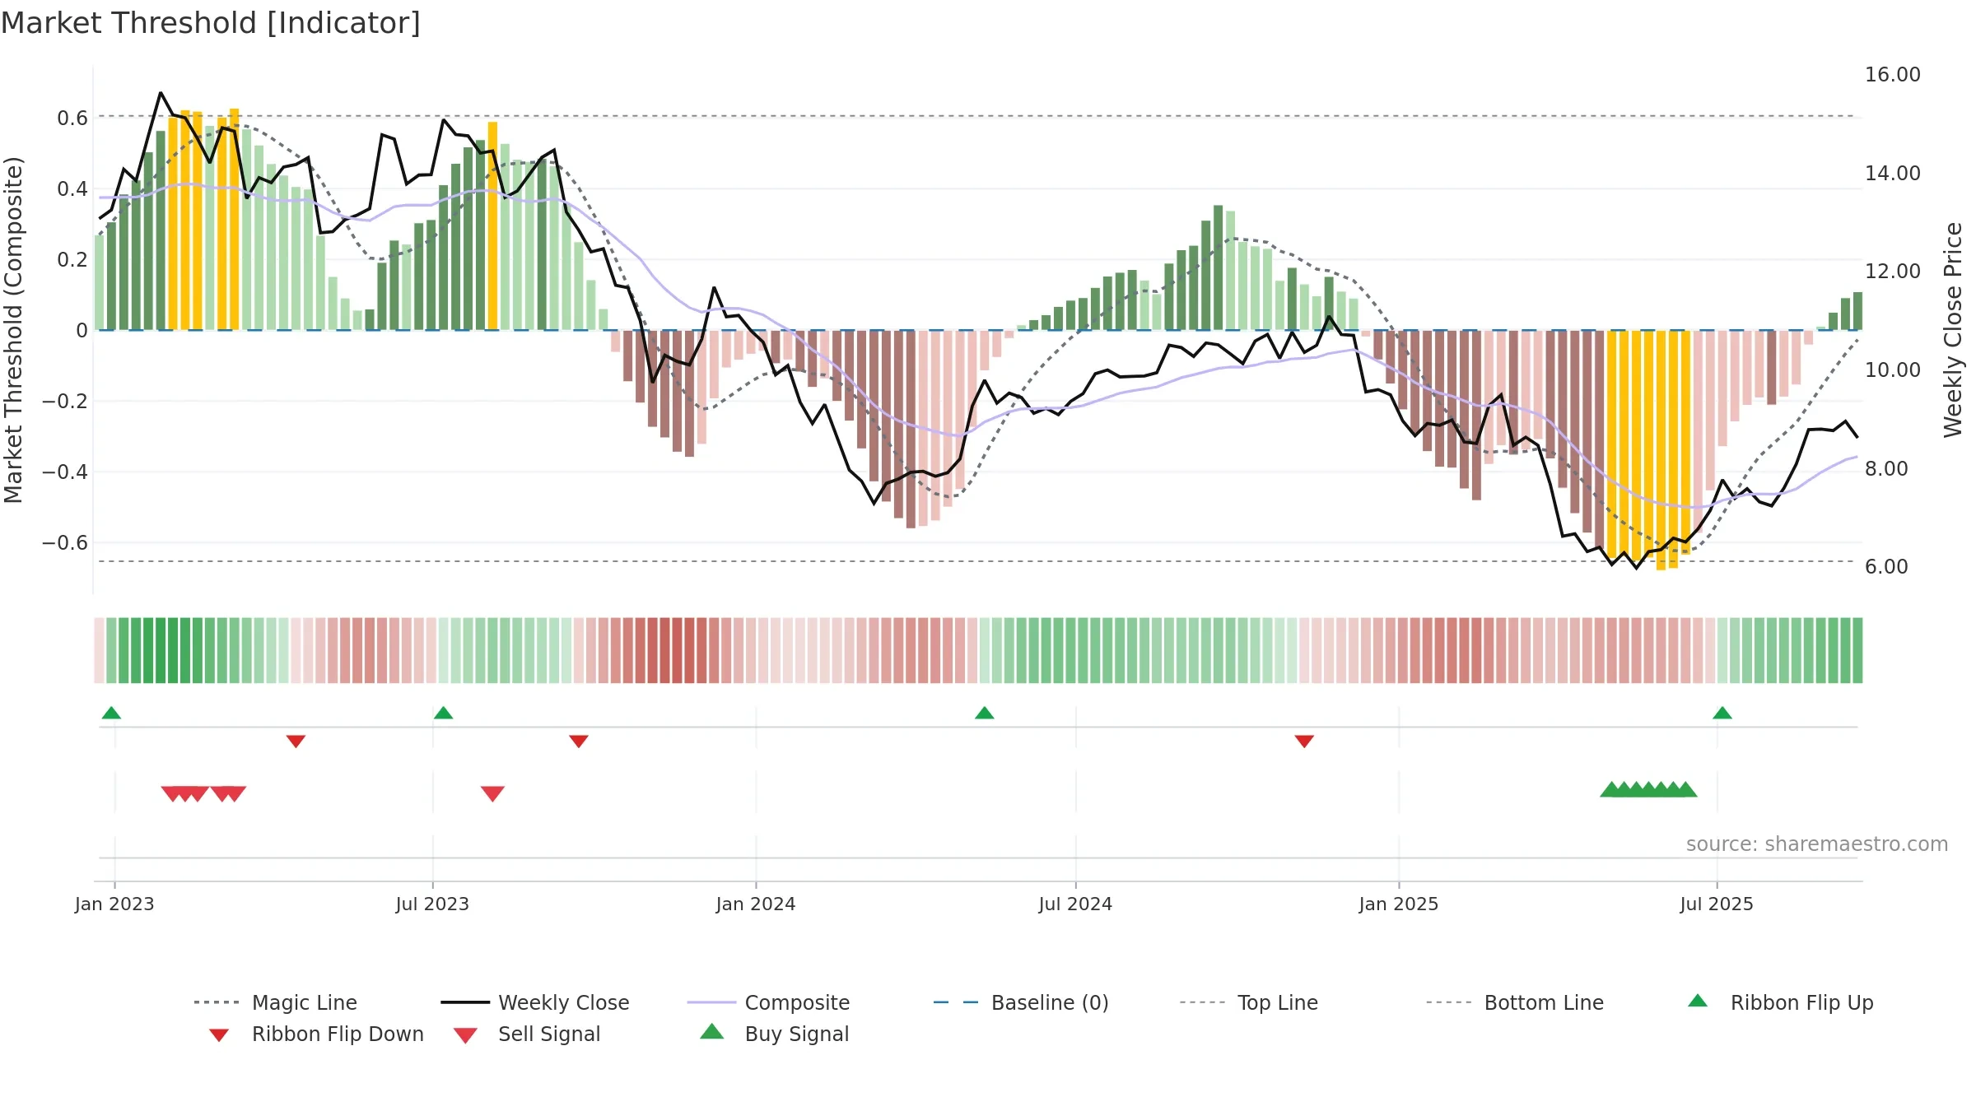Select the ribbon flip down marker in November 2024

click(x=1304, y=741)
